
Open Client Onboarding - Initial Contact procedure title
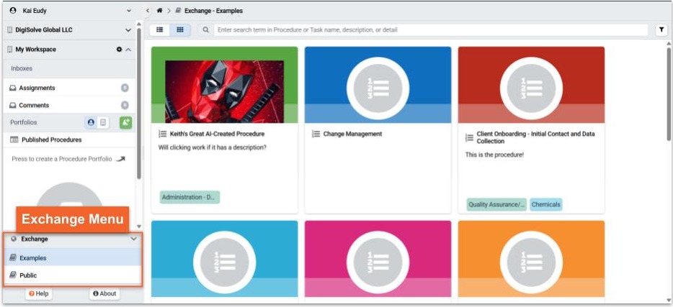[535, 137]
